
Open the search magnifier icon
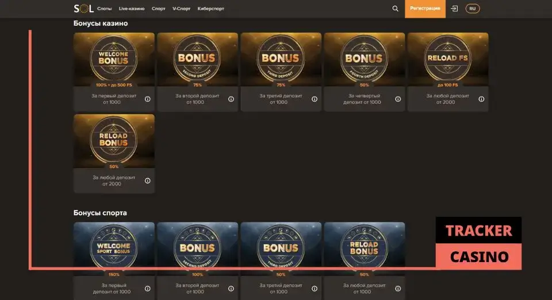396,9
